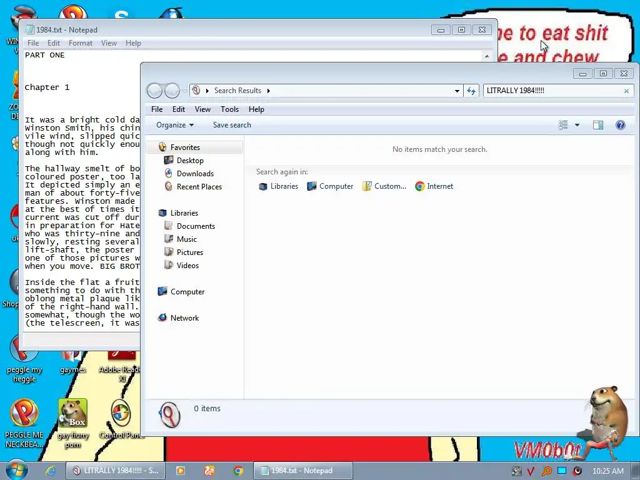640x480 pixels.
Task: Click the Explorer Forward navigation button
Action: [172, 91]
